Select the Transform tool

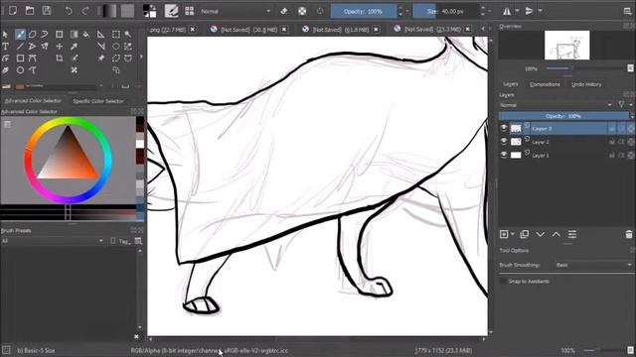(60, 35)
